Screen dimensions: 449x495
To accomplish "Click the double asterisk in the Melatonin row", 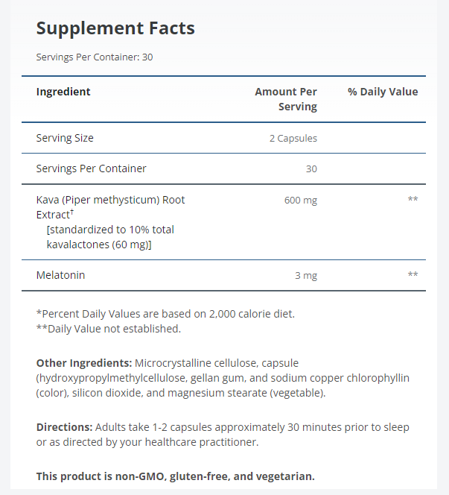I will tap(413, 276).
